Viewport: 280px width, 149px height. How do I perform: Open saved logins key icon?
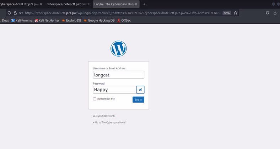tap(21, 13)
